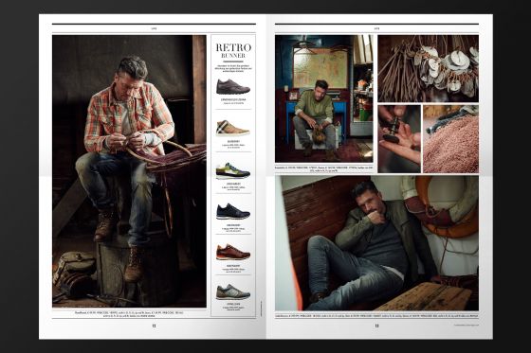Click the caption under the lifebuoy photo
The image size is (531, 353).
click(376, 316)
